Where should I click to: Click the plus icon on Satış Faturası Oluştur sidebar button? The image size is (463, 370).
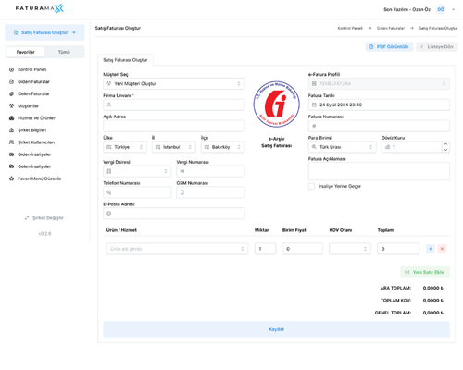click(74, 32)
